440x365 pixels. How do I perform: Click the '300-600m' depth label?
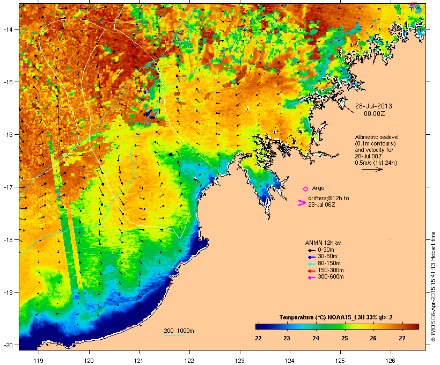331,276
